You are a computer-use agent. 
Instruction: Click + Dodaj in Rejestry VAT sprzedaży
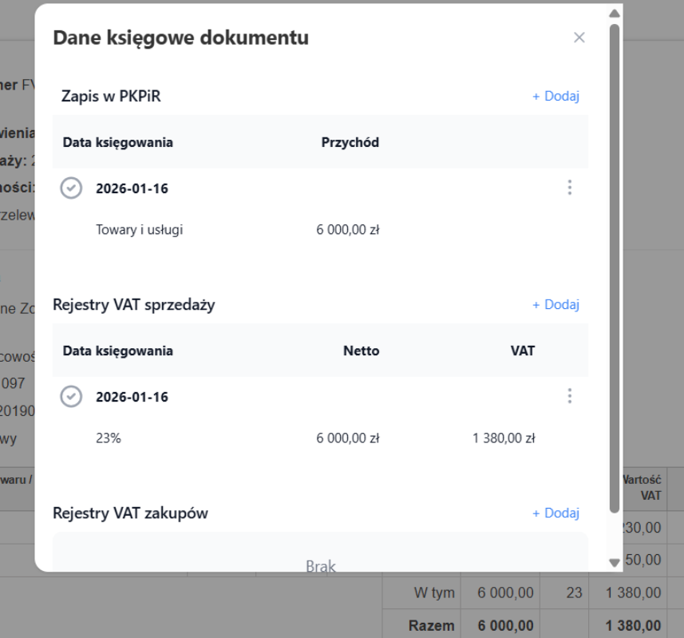(x=556, y=304)
